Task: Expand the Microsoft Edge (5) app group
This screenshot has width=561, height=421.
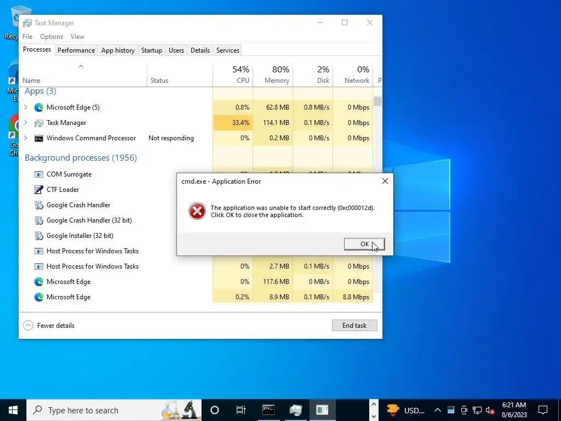Action: 25,107
